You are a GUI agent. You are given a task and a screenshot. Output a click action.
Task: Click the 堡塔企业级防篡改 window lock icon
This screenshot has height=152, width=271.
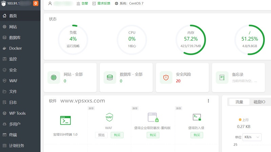pos(153,117)
